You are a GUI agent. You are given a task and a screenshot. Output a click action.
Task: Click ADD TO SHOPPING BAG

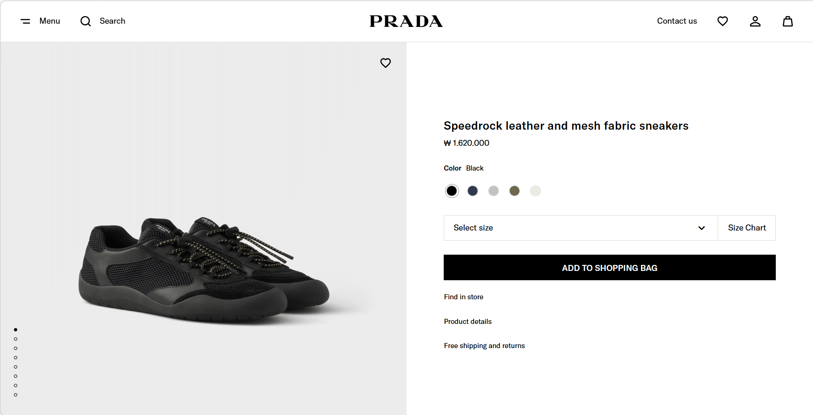(609, 268)
